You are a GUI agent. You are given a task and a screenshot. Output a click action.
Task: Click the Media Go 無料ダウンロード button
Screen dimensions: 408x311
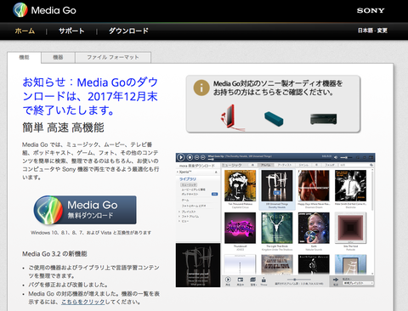tap(85, 210)
